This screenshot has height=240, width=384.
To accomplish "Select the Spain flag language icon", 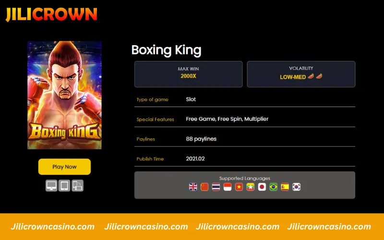I will [x=285, y=187].
